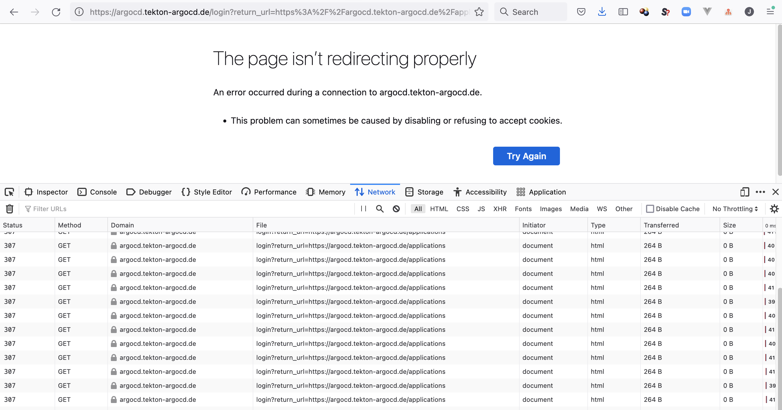Open the No Throttling dropdown
The image size is (782, 410).
click(x=735, y=209)
